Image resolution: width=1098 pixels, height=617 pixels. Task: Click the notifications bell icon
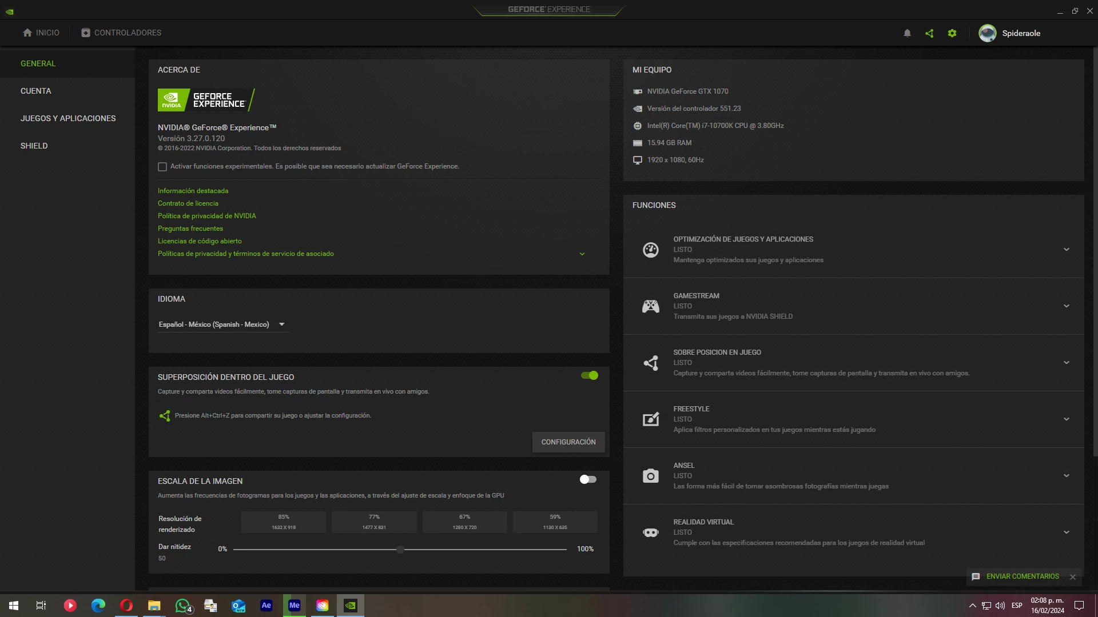[907, 33]
